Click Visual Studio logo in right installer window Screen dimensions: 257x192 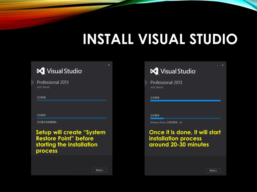coord(173,71)
